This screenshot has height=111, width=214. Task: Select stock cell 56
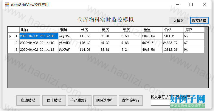194,36
